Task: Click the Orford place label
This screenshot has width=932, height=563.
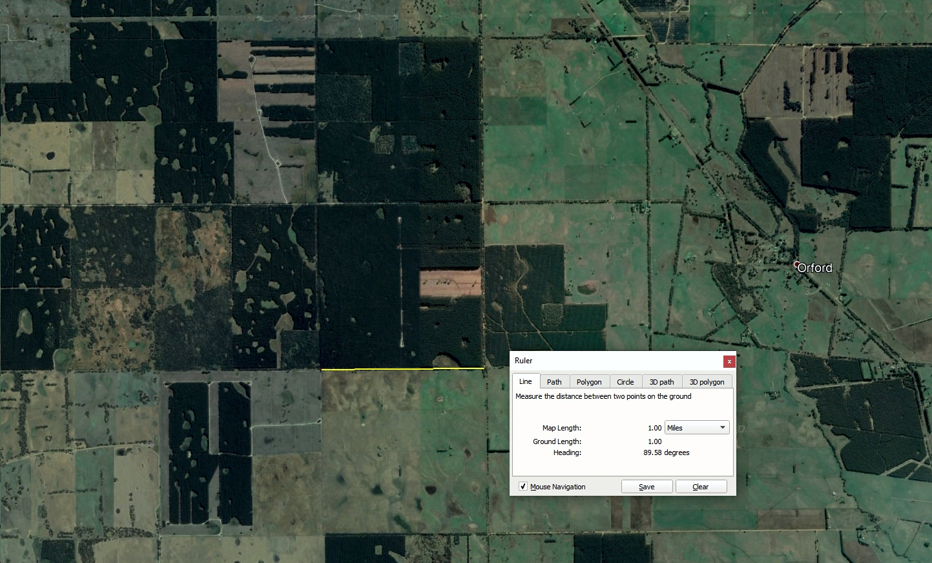Action: tap(815, 268)
